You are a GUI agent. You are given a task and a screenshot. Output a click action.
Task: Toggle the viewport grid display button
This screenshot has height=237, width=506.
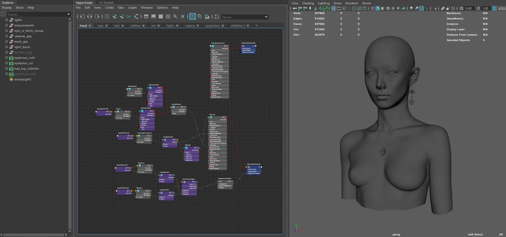[334, 8]
